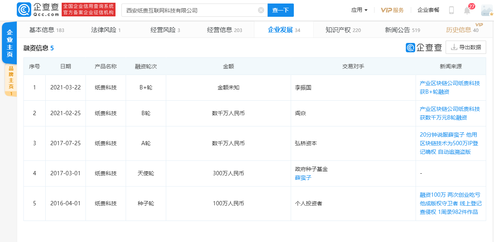Screen dimensions: 494x242
Task: Click the 查一下 search button
Action: 281,10
